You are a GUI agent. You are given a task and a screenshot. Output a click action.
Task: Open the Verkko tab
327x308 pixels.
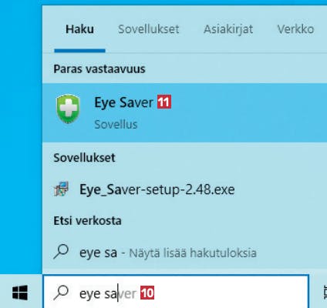pyautogui.click(x=295, y=29)
